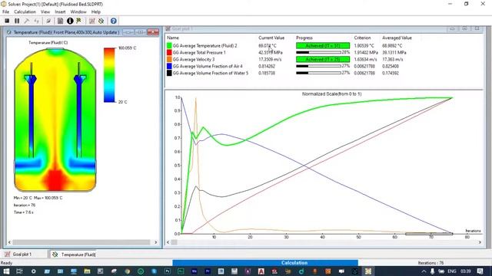
Task: Open red AutoCAD icon on the taskbar
Action: [x=261, y=271]
